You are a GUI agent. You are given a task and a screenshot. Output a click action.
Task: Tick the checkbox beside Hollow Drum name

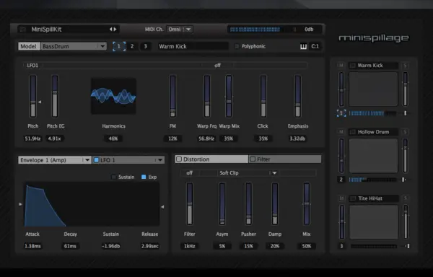(x=353, y=132)
